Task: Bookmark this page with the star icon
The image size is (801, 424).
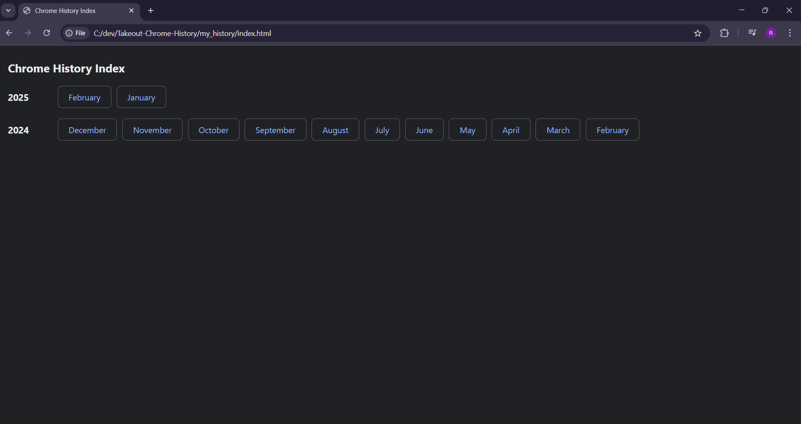Action: point(698,33)
